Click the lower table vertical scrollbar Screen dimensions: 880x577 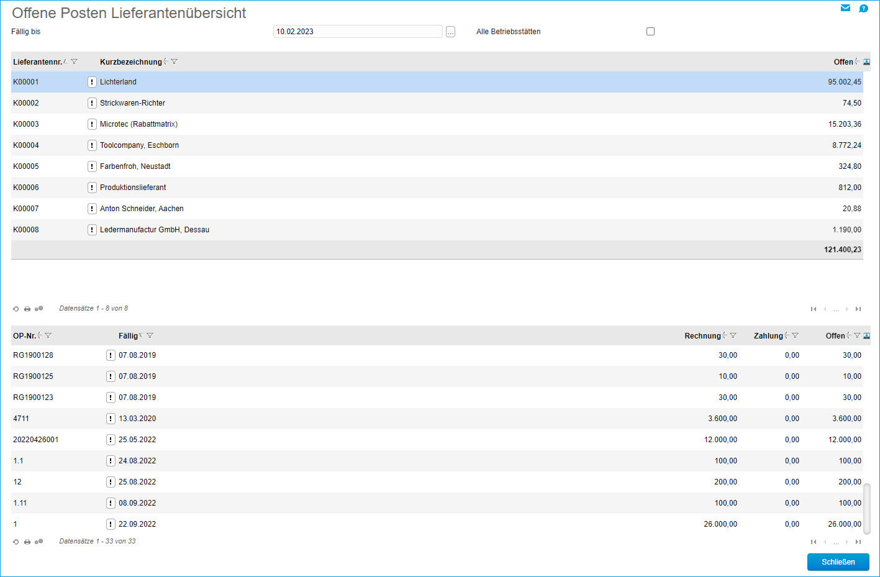click(867, 508)
